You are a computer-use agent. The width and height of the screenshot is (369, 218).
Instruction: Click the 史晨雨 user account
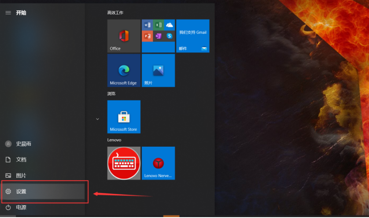[x=23, y=144]
